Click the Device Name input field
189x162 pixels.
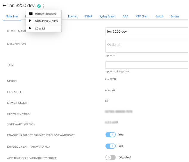pos(147,32)
